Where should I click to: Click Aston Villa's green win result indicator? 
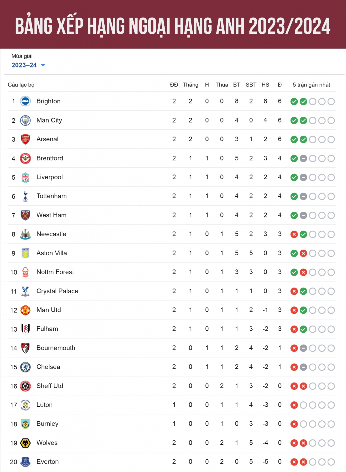tap(294, 253)
